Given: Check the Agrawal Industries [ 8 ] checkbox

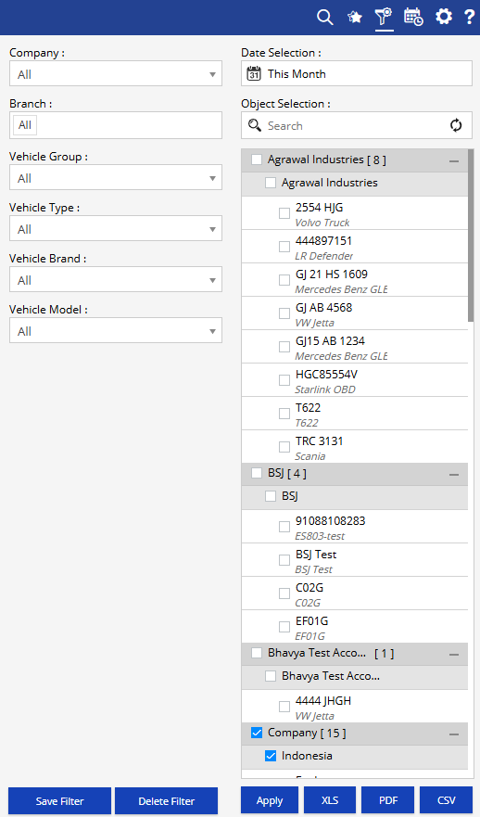Looking at the screenshot, I should point(257,160).
